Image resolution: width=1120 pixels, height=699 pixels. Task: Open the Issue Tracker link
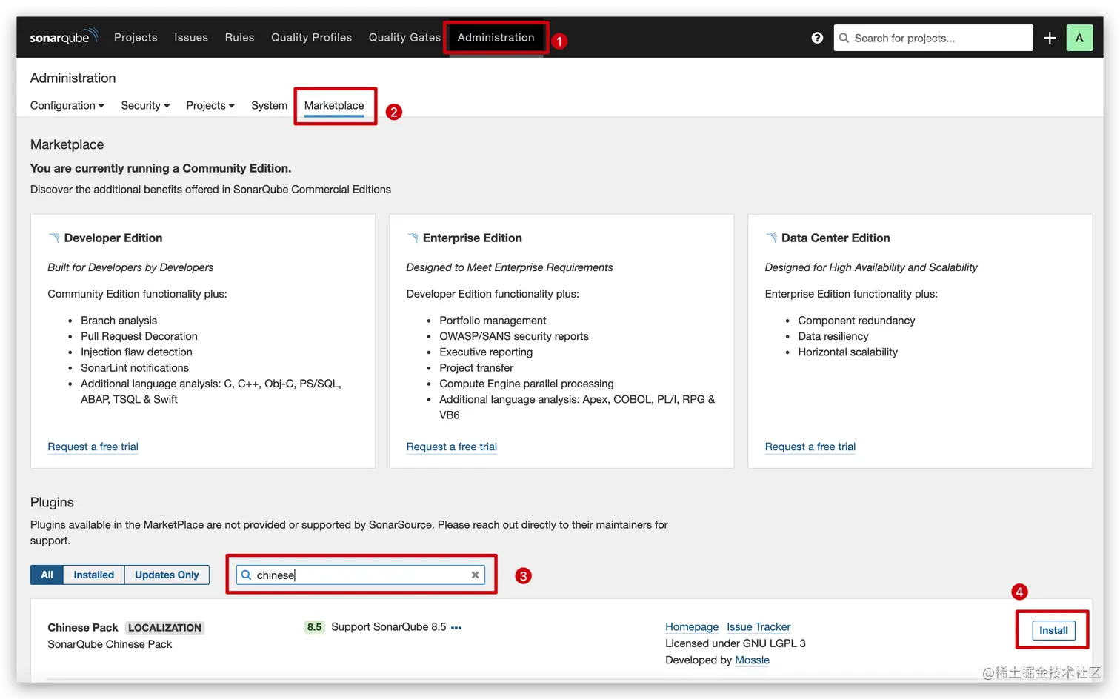click(759, 626)
